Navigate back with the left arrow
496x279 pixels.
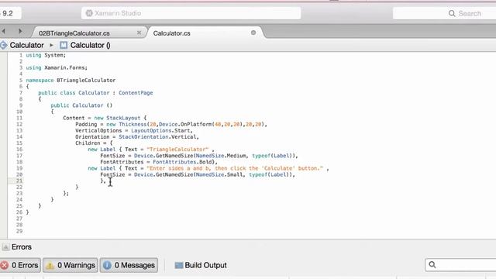tap(3, 31)
